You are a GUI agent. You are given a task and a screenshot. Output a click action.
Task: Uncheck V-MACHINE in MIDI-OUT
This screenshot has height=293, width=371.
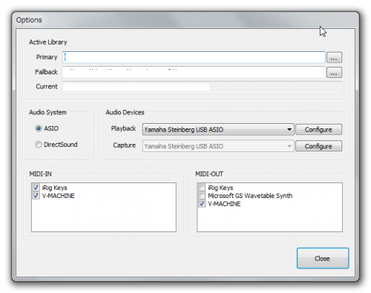pyautogui.click(x=202, y=204)
